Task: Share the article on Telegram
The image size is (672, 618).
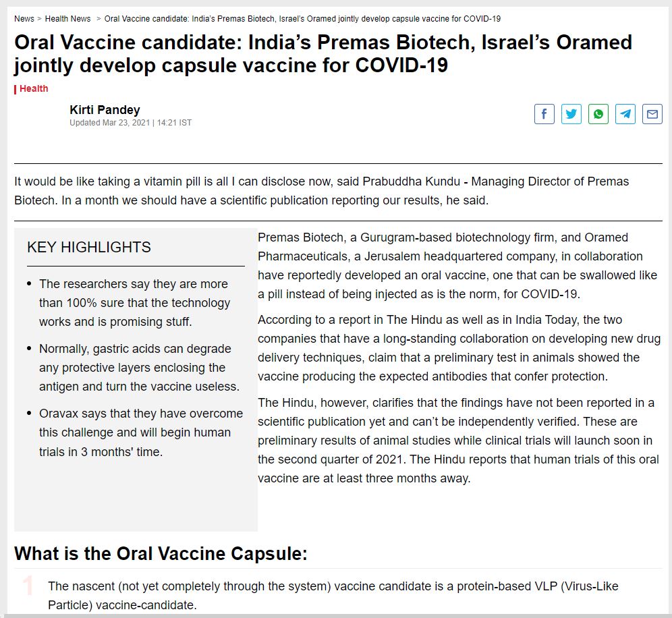Action: (625, 114)
